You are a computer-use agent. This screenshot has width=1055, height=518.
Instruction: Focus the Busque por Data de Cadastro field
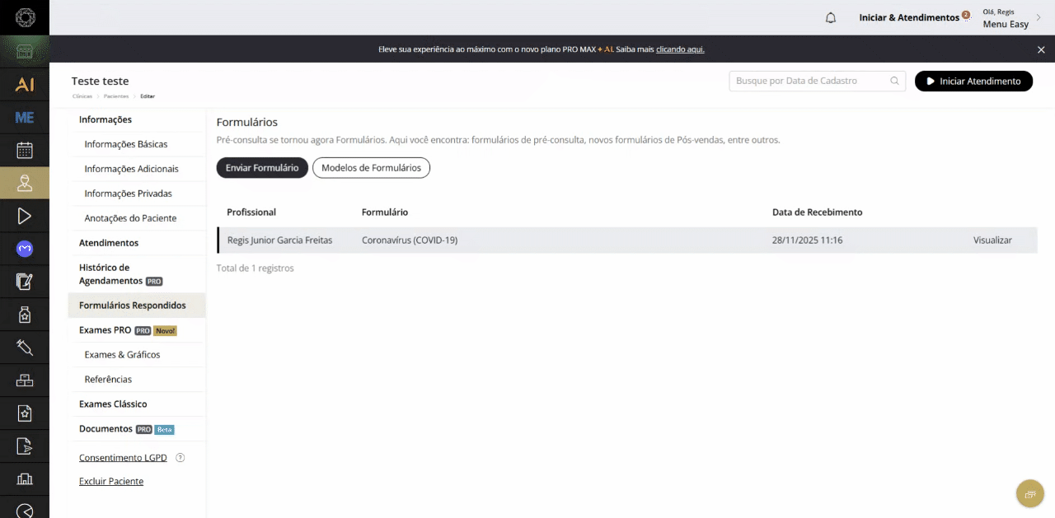click(808, 81)
